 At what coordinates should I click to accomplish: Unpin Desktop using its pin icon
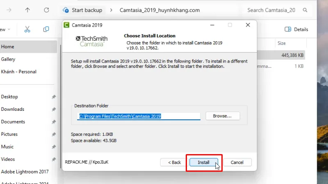[x=54, y=97]
